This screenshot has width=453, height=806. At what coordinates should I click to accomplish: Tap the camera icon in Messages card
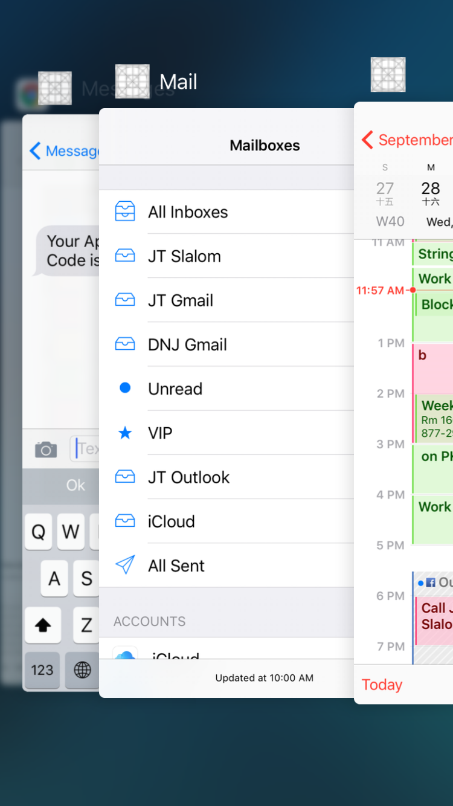46,450
